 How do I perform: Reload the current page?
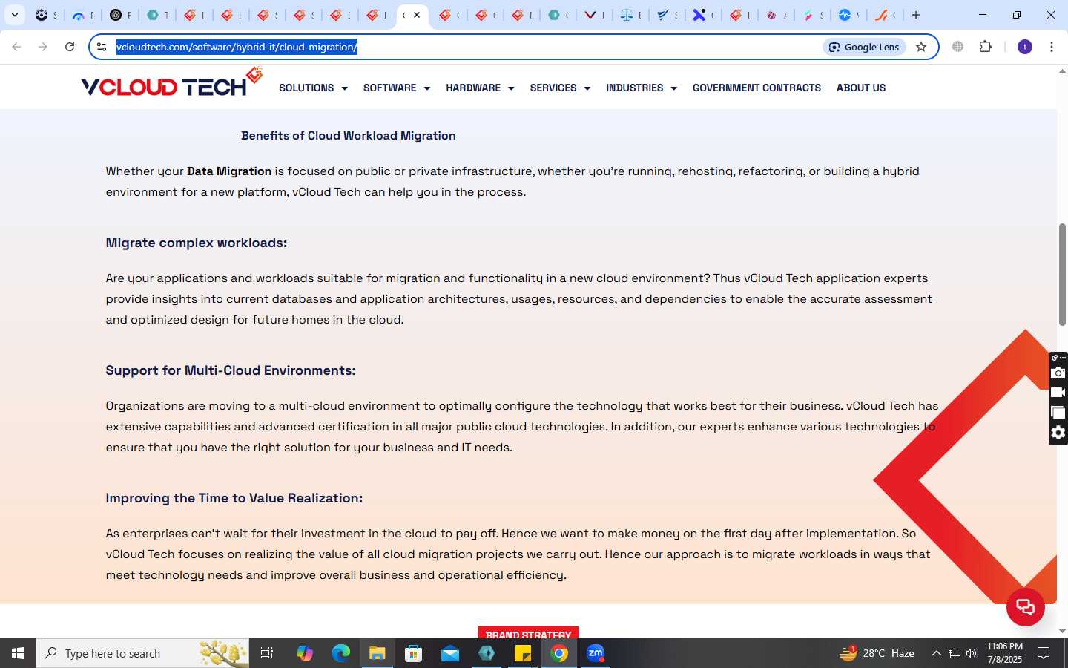coord(70,47)
